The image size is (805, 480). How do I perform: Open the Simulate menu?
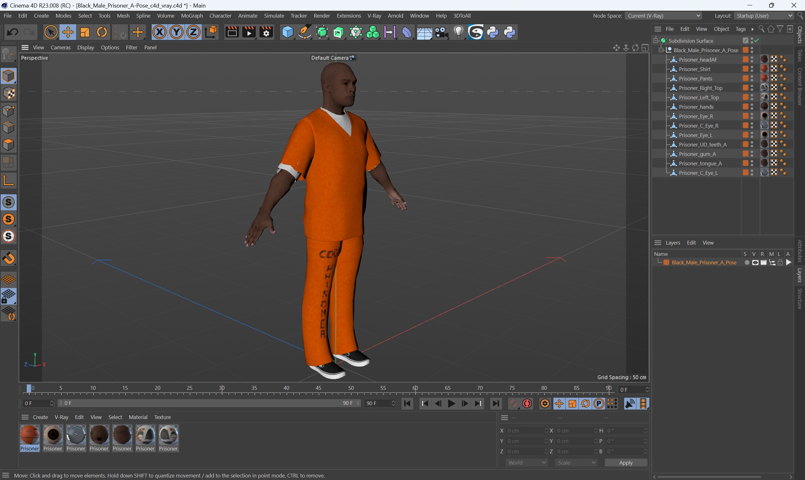[x=274, y=15]
